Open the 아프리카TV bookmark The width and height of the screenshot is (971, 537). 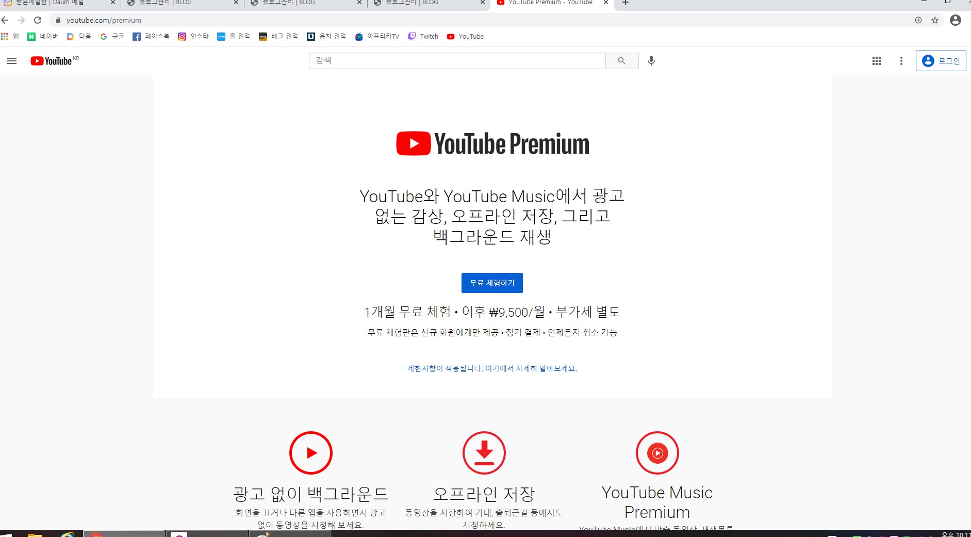[377, 36]
